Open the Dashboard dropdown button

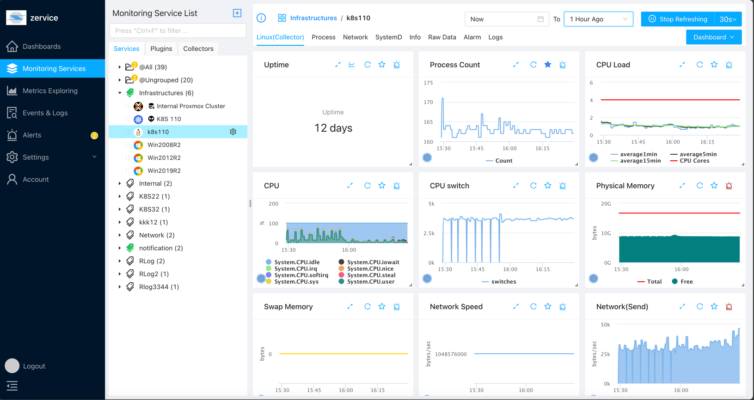pyautogui.click(x=713, y=37)
